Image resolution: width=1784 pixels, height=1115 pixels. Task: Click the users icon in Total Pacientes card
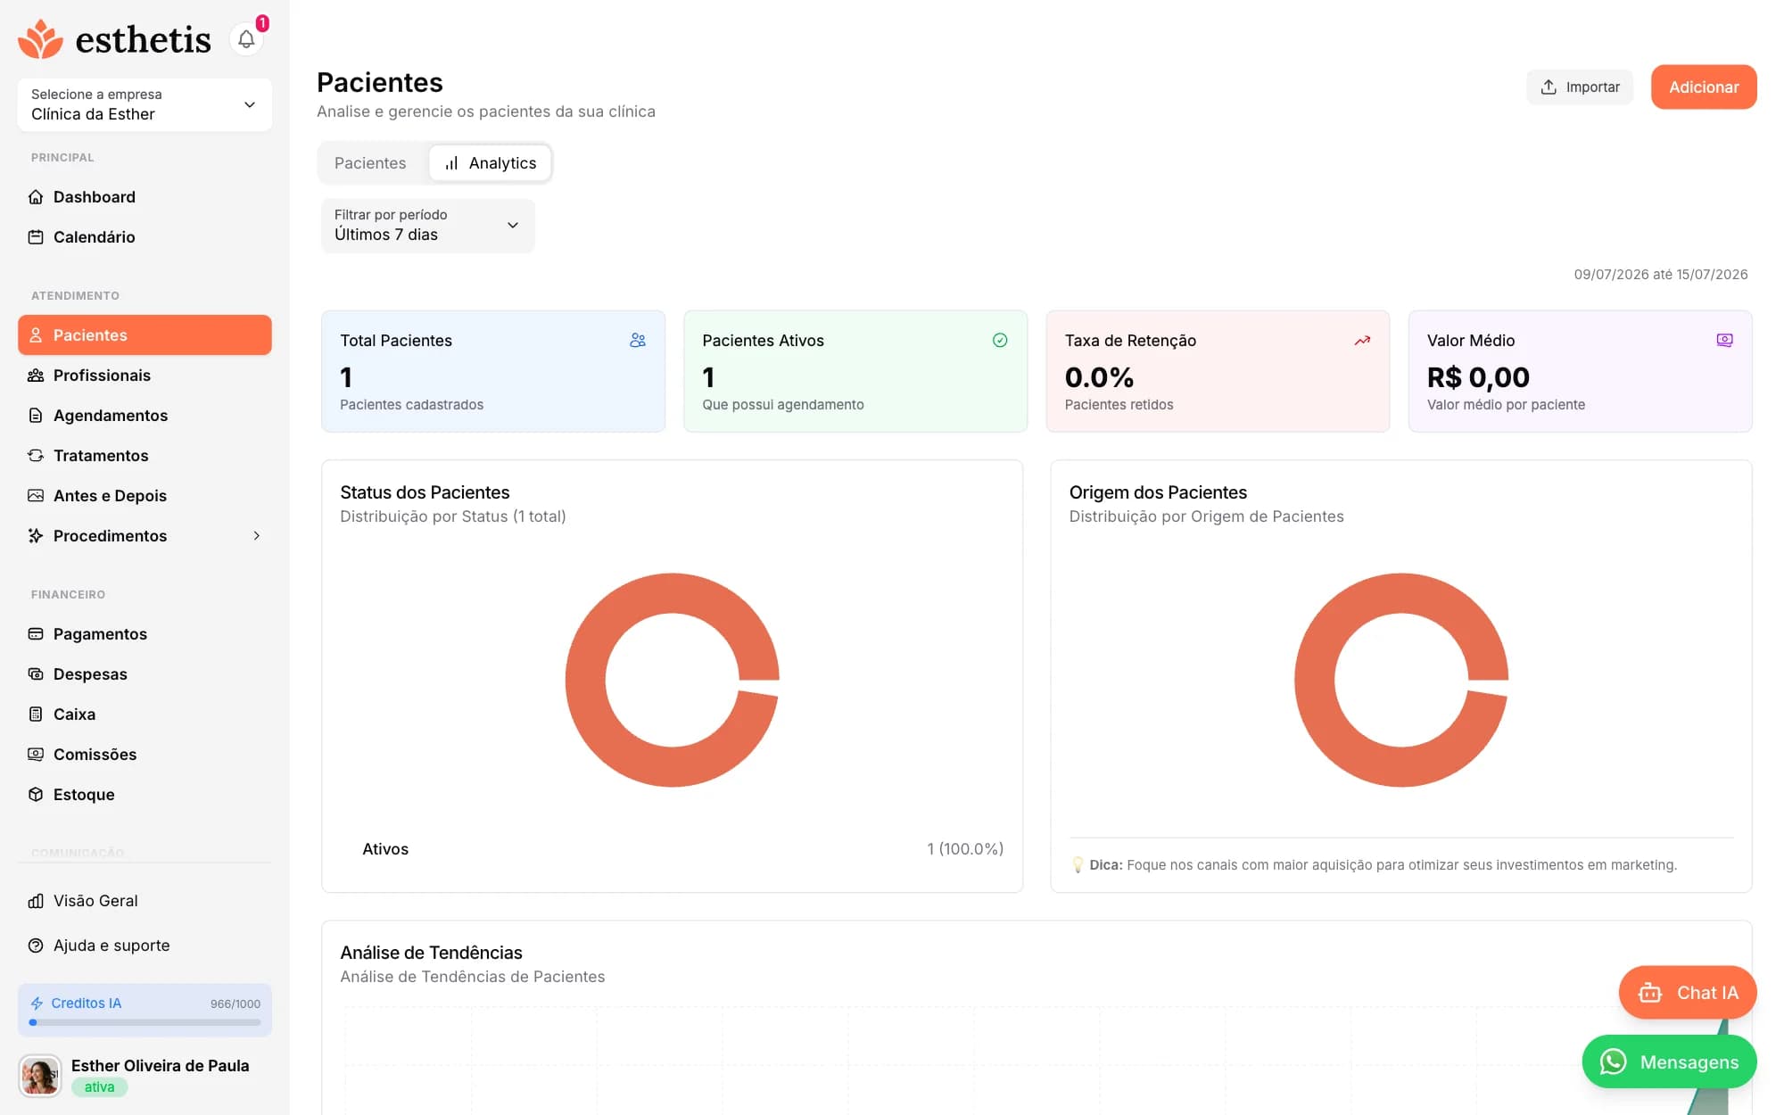coord(638,340)
